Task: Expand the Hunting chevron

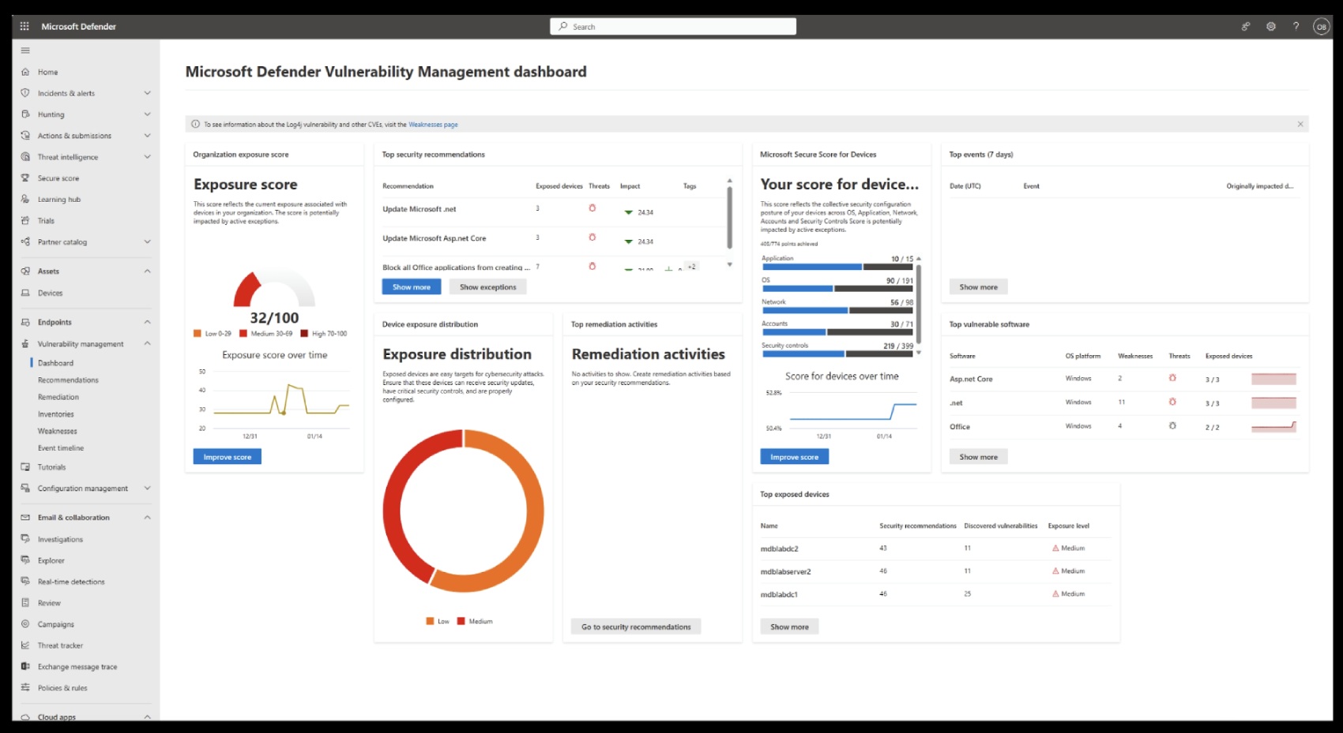Action: 147,114
